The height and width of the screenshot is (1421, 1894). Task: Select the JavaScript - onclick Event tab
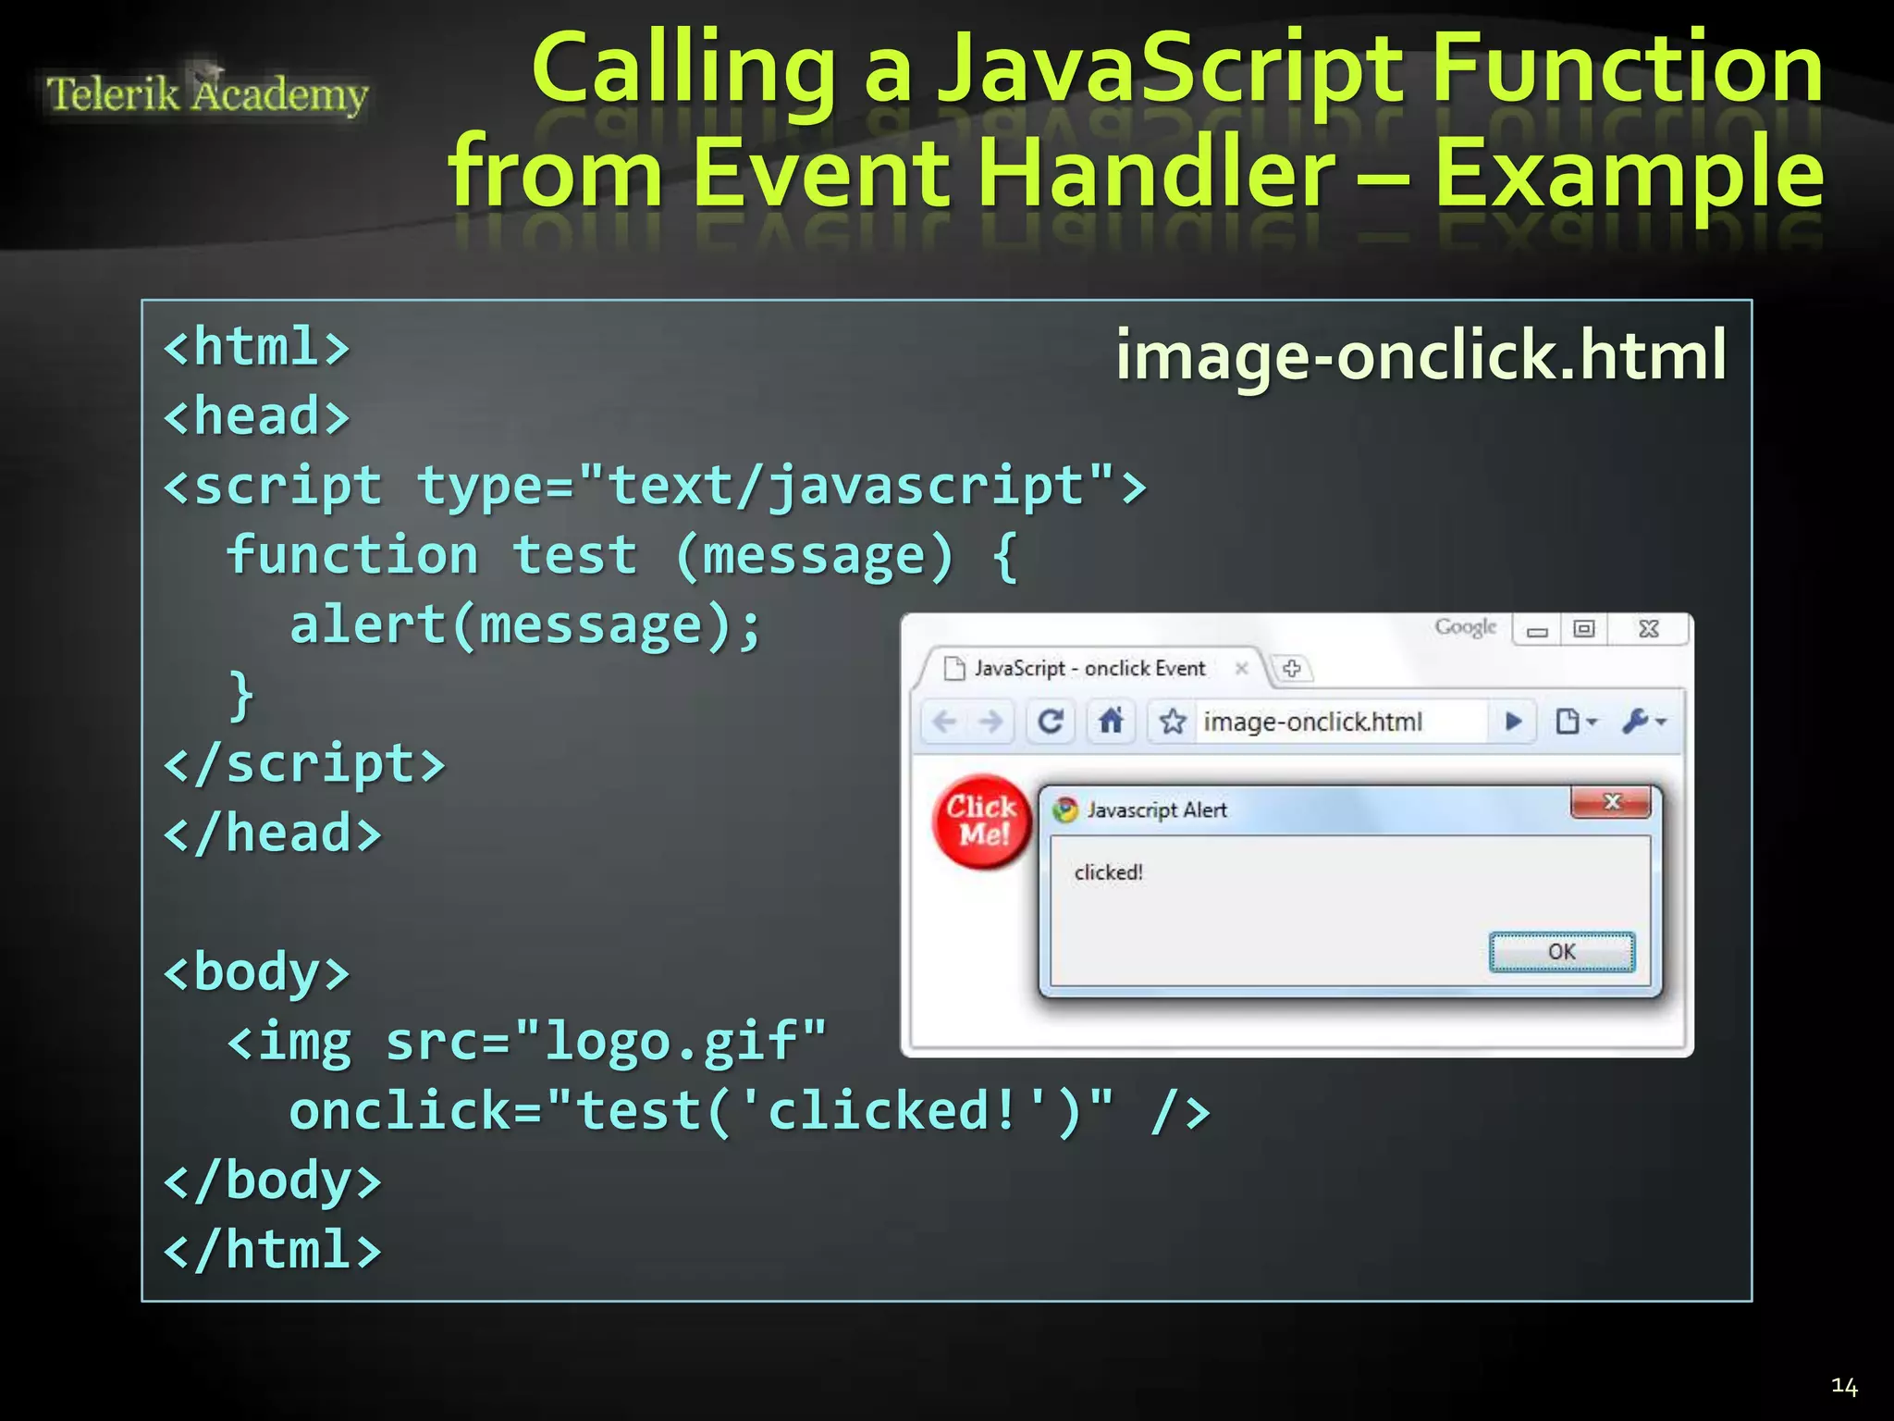(x=1089, y=669)
